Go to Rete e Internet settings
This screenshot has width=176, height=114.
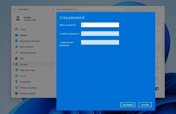[34, 47]
